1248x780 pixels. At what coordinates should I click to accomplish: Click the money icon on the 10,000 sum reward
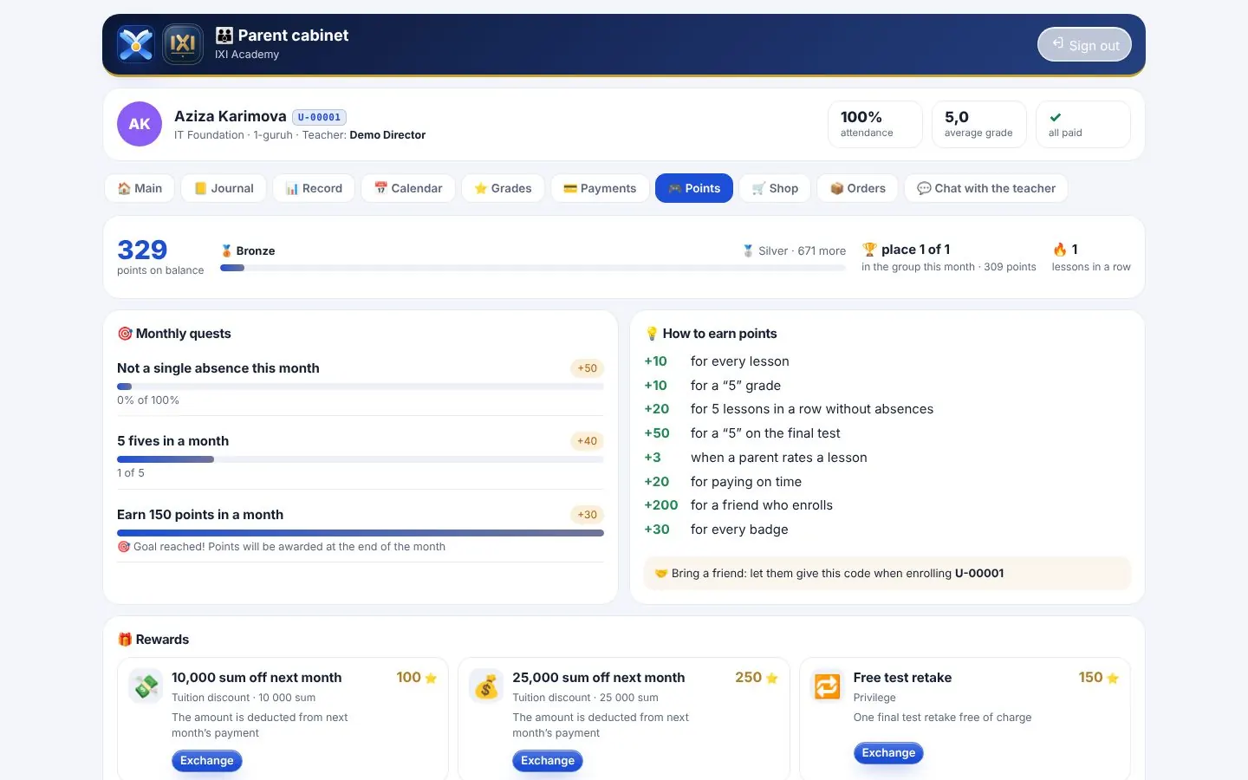click(146, 686)
